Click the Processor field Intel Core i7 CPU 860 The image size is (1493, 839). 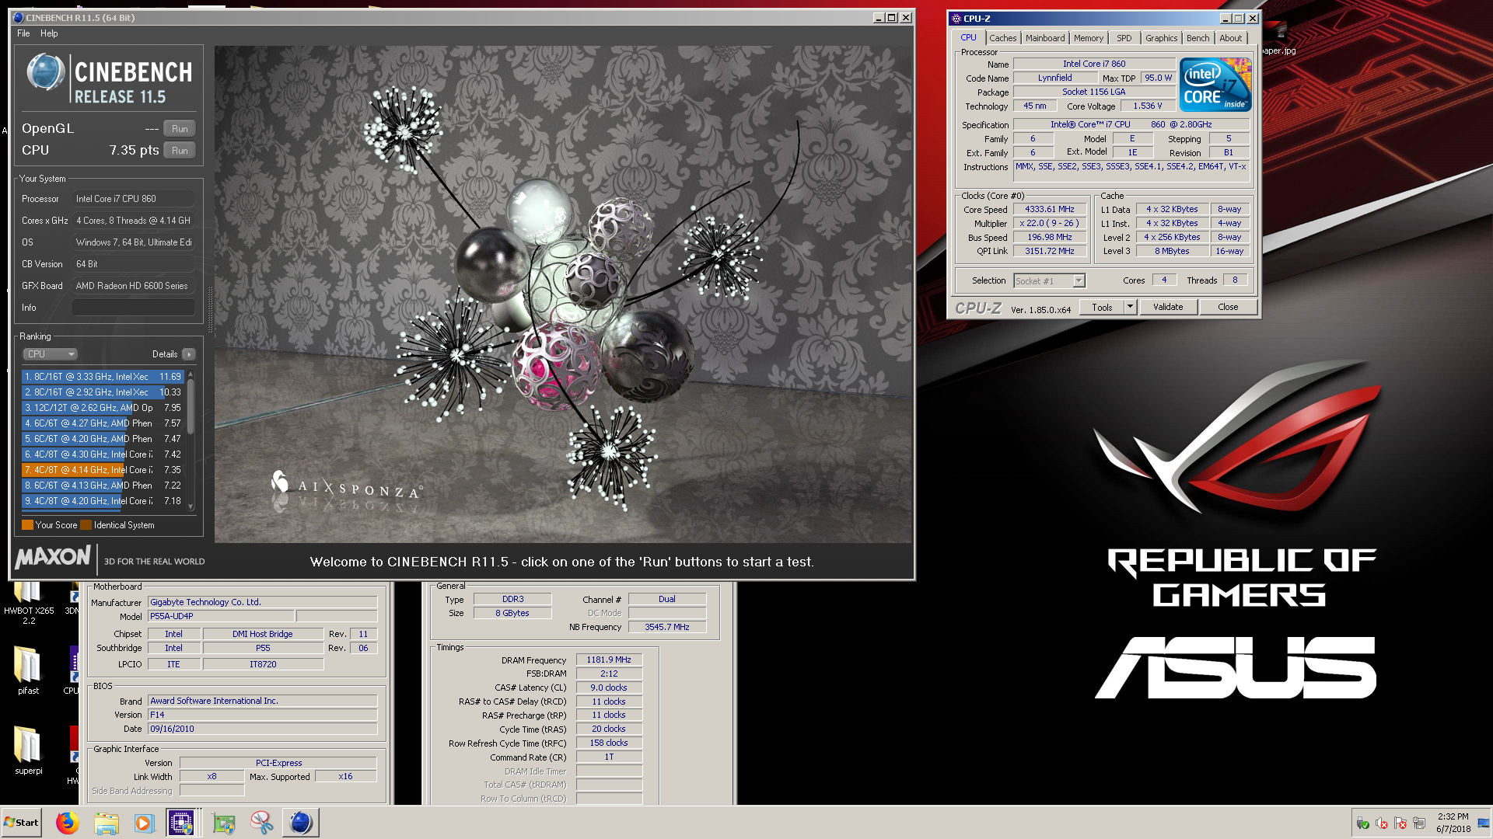pyautogui.click(x=134, y=199)
